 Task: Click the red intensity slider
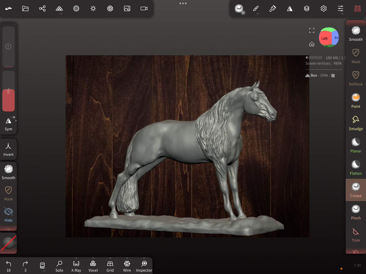pyautogui.click(x=8, y=100)
